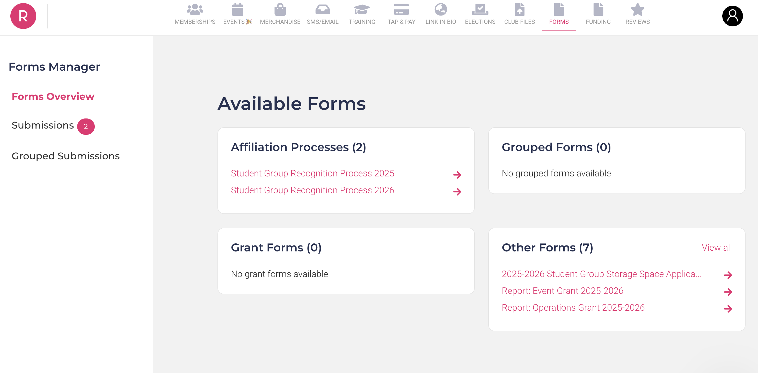Select the SMS/Email inbox icon
758x373 pixels.
tap(323, 10)
